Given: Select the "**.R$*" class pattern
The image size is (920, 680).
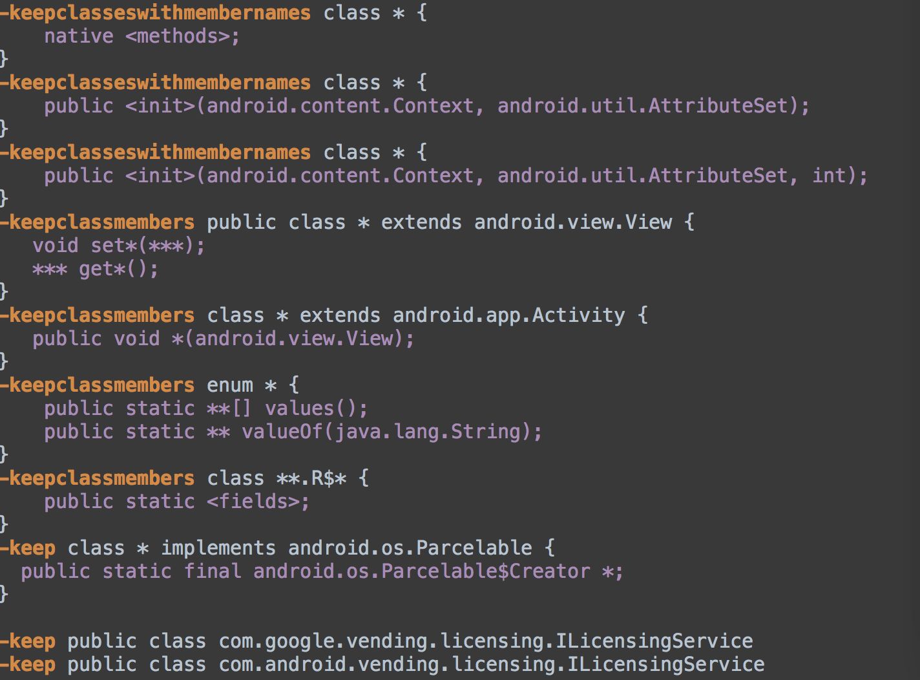Looking at the screenshot, I should pos(311,478).
